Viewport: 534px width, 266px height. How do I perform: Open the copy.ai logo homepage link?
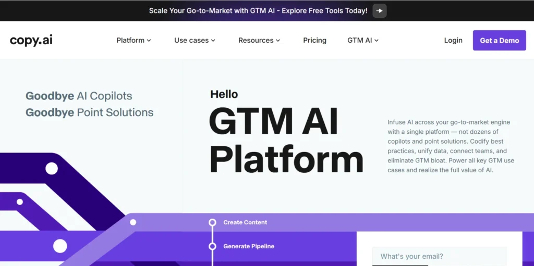[x=31, y=41]
